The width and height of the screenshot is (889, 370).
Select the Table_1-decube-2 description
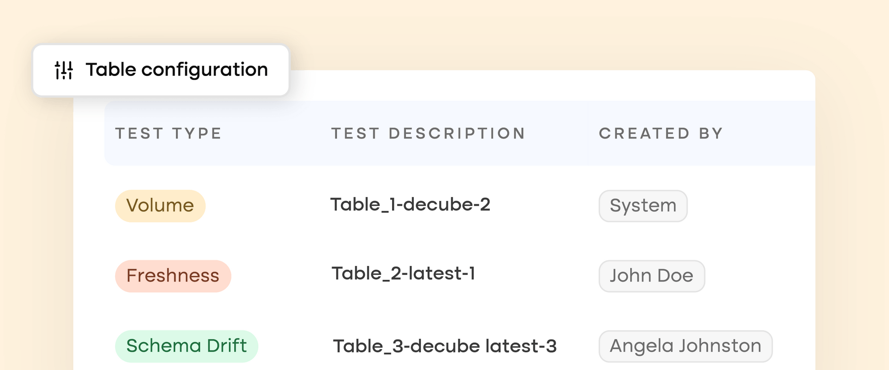click(410, 205)
